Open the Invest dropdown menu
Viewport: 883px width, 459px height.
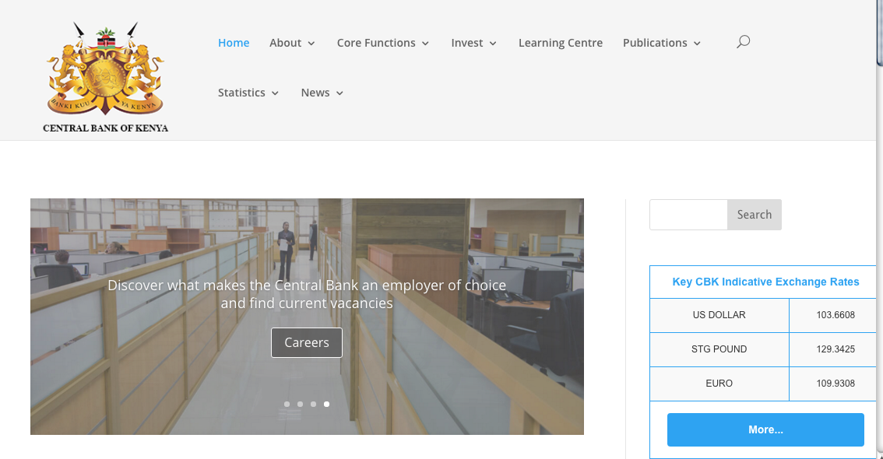[473, 43]
